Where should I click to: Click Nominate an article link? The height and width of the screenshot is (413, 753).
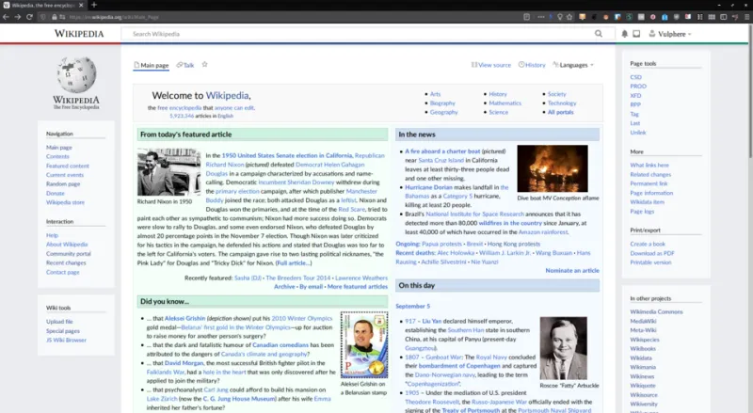point(572,270)
